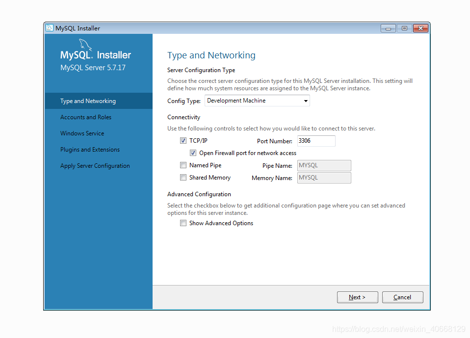Click the MySQL Installer title bar icon
Viewport: 470px width, 338px height.
(x=50, y=28)
